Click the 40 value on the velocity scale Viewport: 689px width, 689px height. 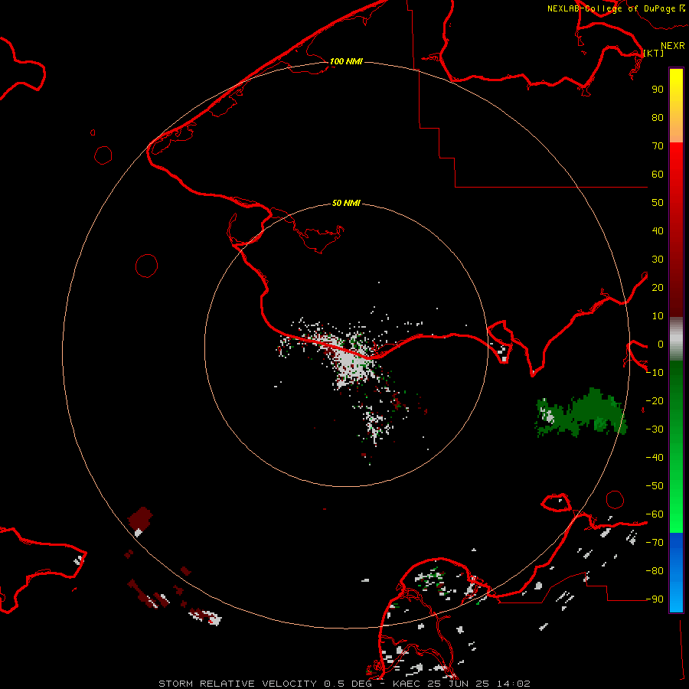pos(658,230)
